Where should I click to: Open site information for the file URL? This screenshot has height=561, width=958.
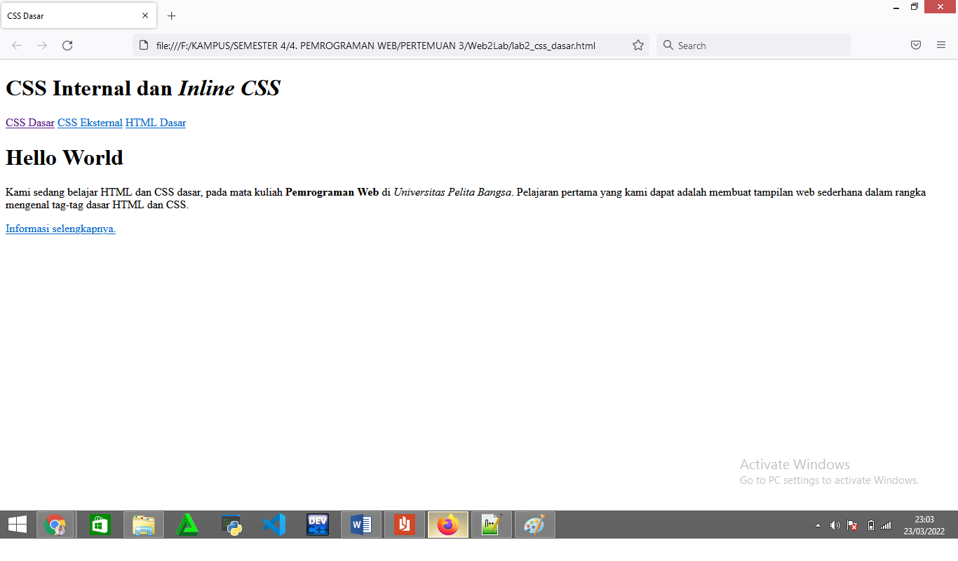pyautogui.click(x=144, y=45)
